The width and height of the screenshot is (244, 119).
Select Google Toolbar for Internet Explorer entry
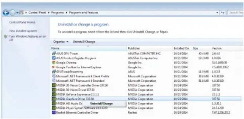coord(79,67)
